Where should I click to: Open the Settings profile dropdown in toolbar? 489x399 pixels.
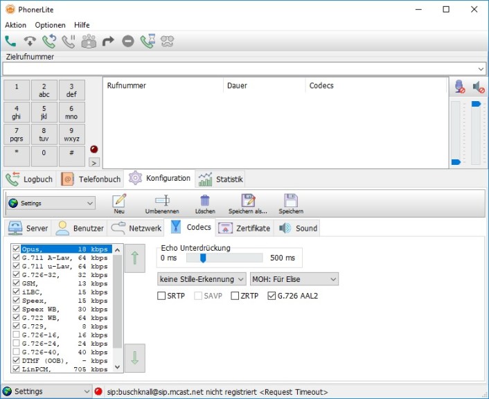coord(51,203)
